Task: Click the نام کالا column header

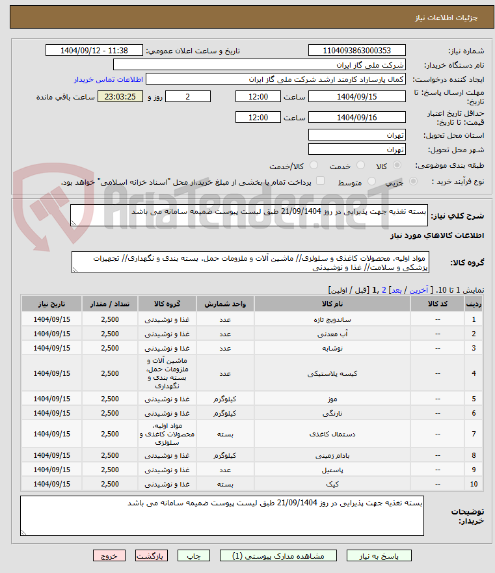Action: 332,304
